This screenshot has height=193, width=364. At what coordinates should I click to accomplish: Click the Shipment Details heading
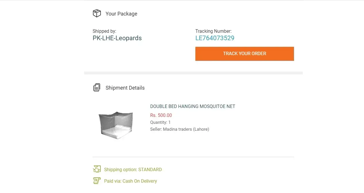click(x=125, y=88)
